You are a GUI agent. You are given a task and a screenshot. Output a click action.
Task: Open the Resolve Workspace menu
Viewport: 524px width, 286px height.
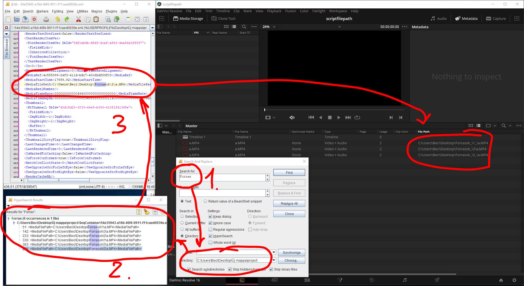[338, 11]
